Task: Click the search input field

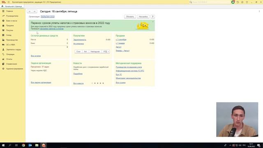Action: (x=211, y=2)
